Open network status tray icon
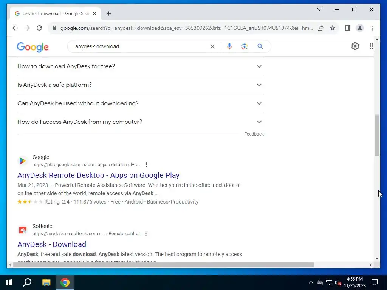Viewport: 387px width, 290px height. pos(329,282)
